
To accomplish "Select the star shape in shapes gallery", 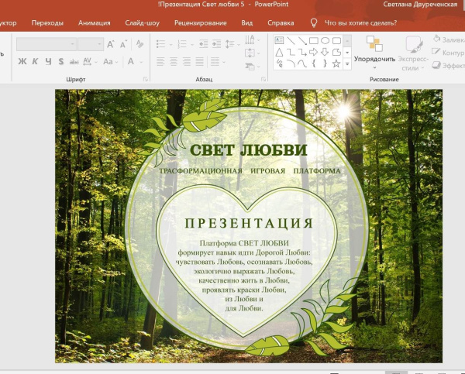I will click(x=336, y=63).
